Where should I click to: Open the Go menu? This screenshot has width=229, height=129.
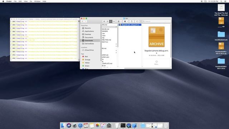[31, 1]
